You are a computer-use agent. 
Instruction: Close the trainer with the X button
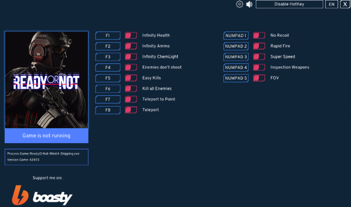pyautogui.click(x=345, y=4)
